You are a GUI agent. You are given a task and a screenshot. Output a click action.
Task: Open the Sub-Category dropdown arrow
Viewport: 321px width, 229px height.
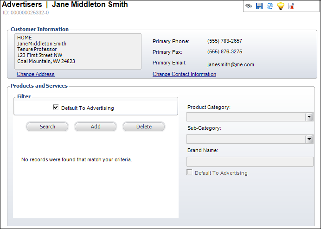click(x=309, y=139)
